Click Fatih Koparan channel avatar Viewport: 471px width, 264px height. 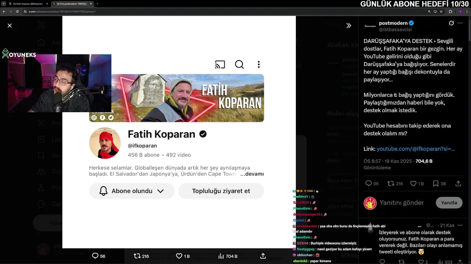(x=105, y=143)
